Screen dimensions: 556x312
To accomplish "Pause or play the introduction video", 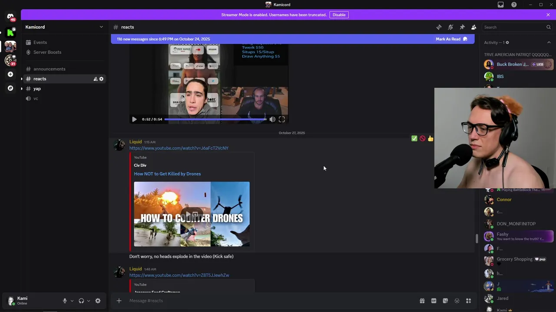I will point(134,119).
